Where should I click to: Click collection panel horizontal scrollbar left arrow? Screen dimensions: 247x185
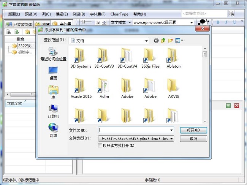tap(7, 94)
